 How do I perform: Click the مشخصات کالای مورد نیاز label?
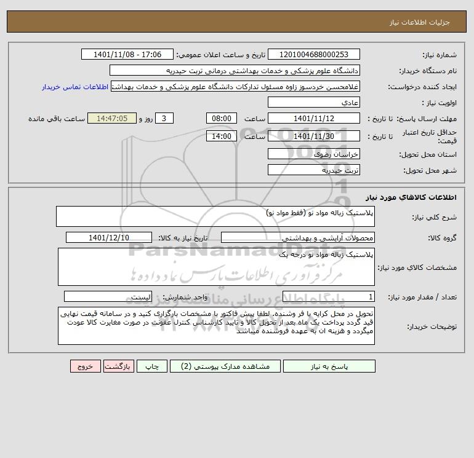coord(417,267)
